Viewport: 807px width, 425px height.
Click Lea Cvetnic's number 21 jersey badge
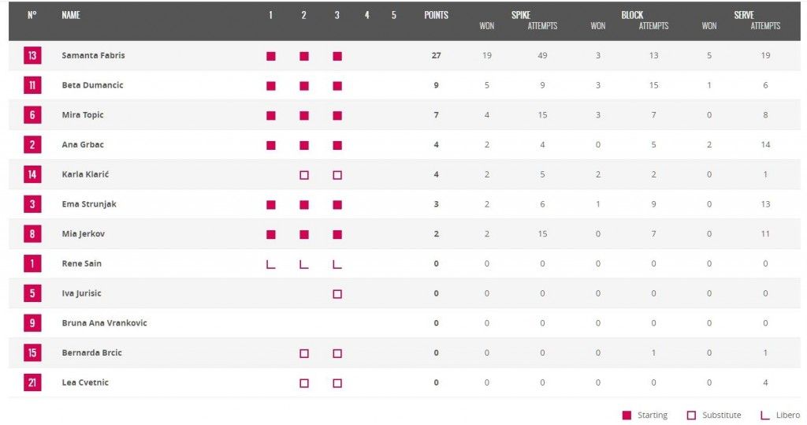(x=32, y=383)
